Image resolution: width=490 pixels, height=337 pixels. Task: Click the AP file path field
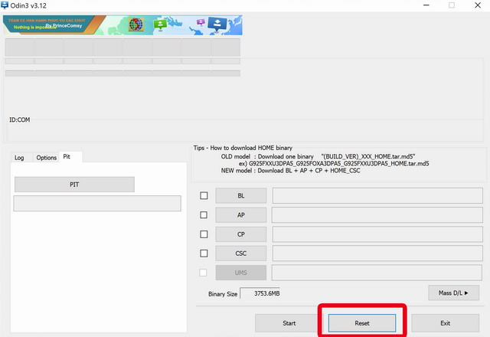[x=375, y=215]
